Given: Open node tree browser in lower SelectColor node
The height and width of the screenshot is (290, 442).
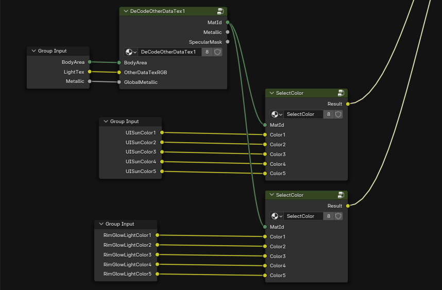Looking at the screenshot, I should 277,216.
